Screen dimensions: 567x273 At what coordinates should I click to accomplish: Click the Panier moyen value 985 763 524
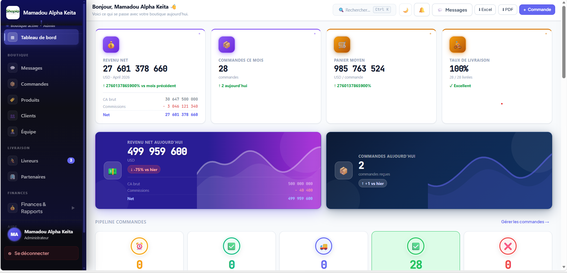pos(359,69)
